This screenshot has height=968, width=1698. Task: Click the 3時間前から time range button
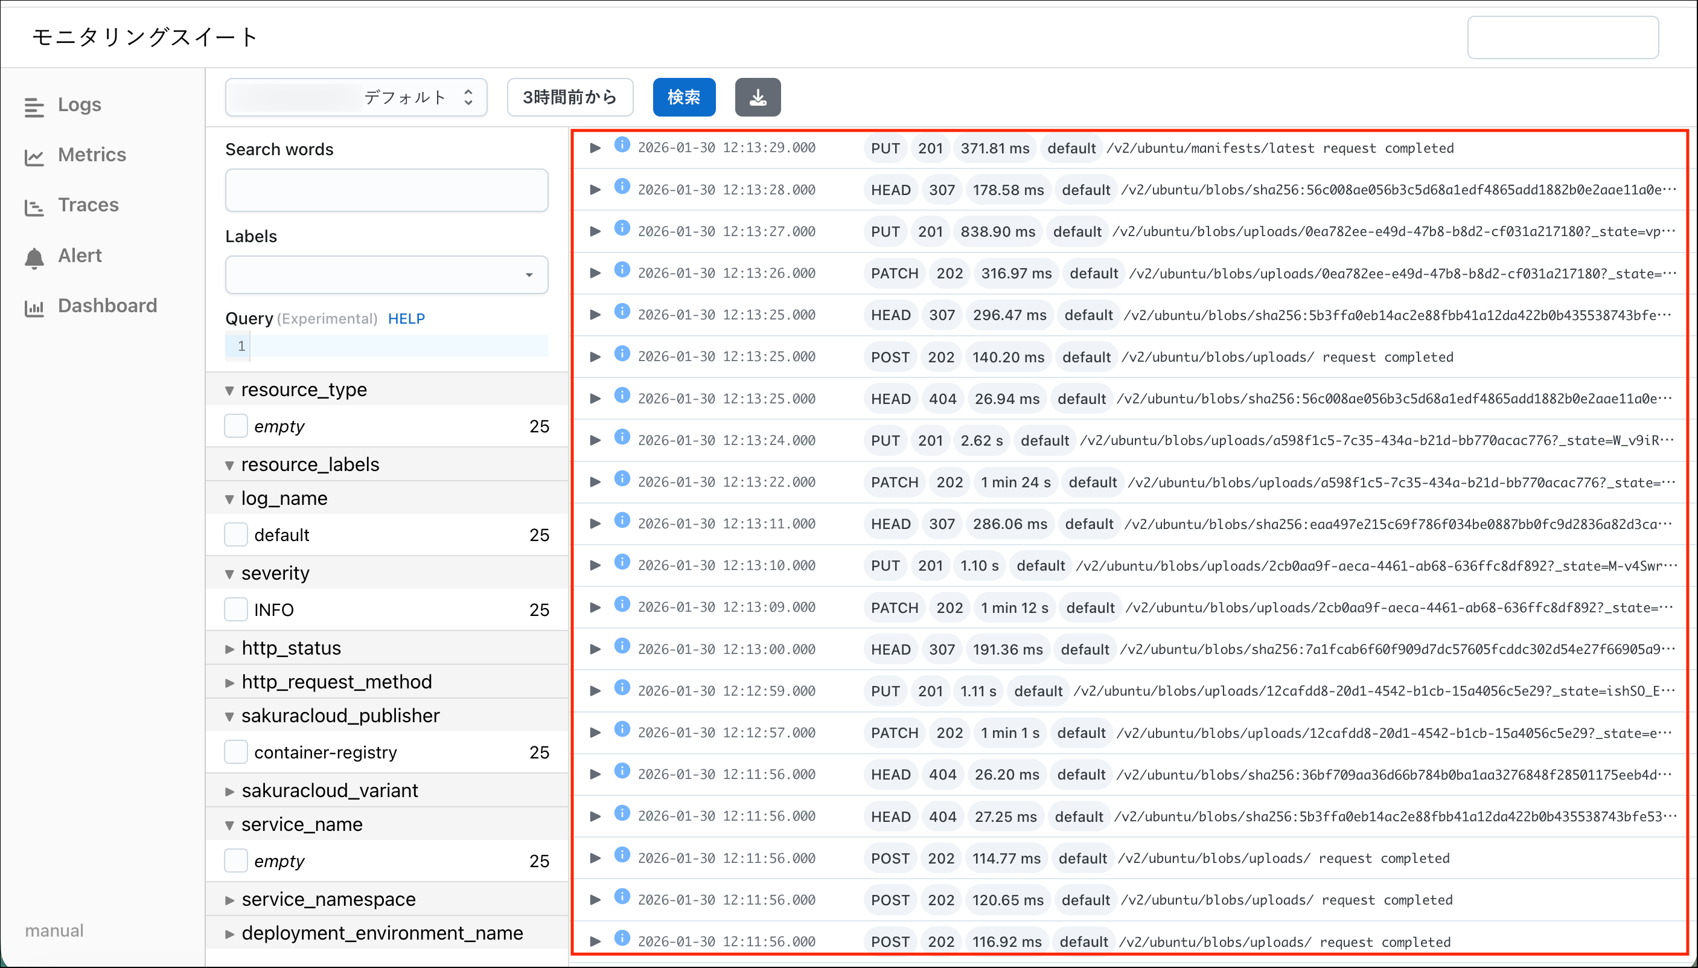click(x=570, y=98)
